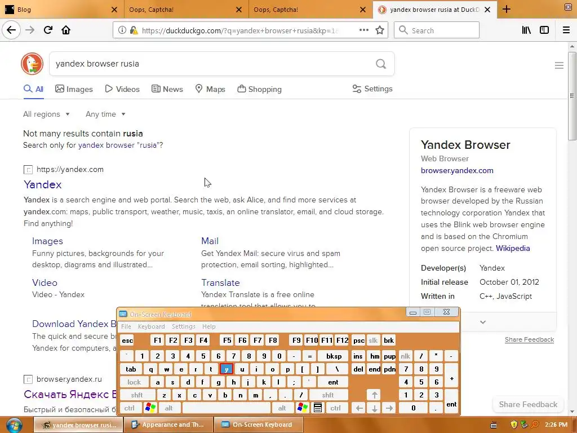Open the Library icon in Firefox toolbar

(x=526, y=30)
